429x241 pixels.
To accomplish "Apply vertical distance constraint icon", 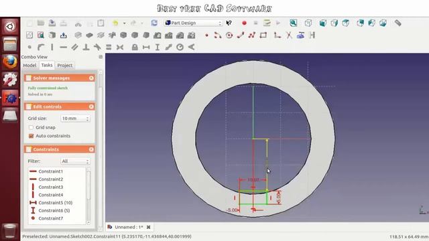I will [x=158, y=48].
